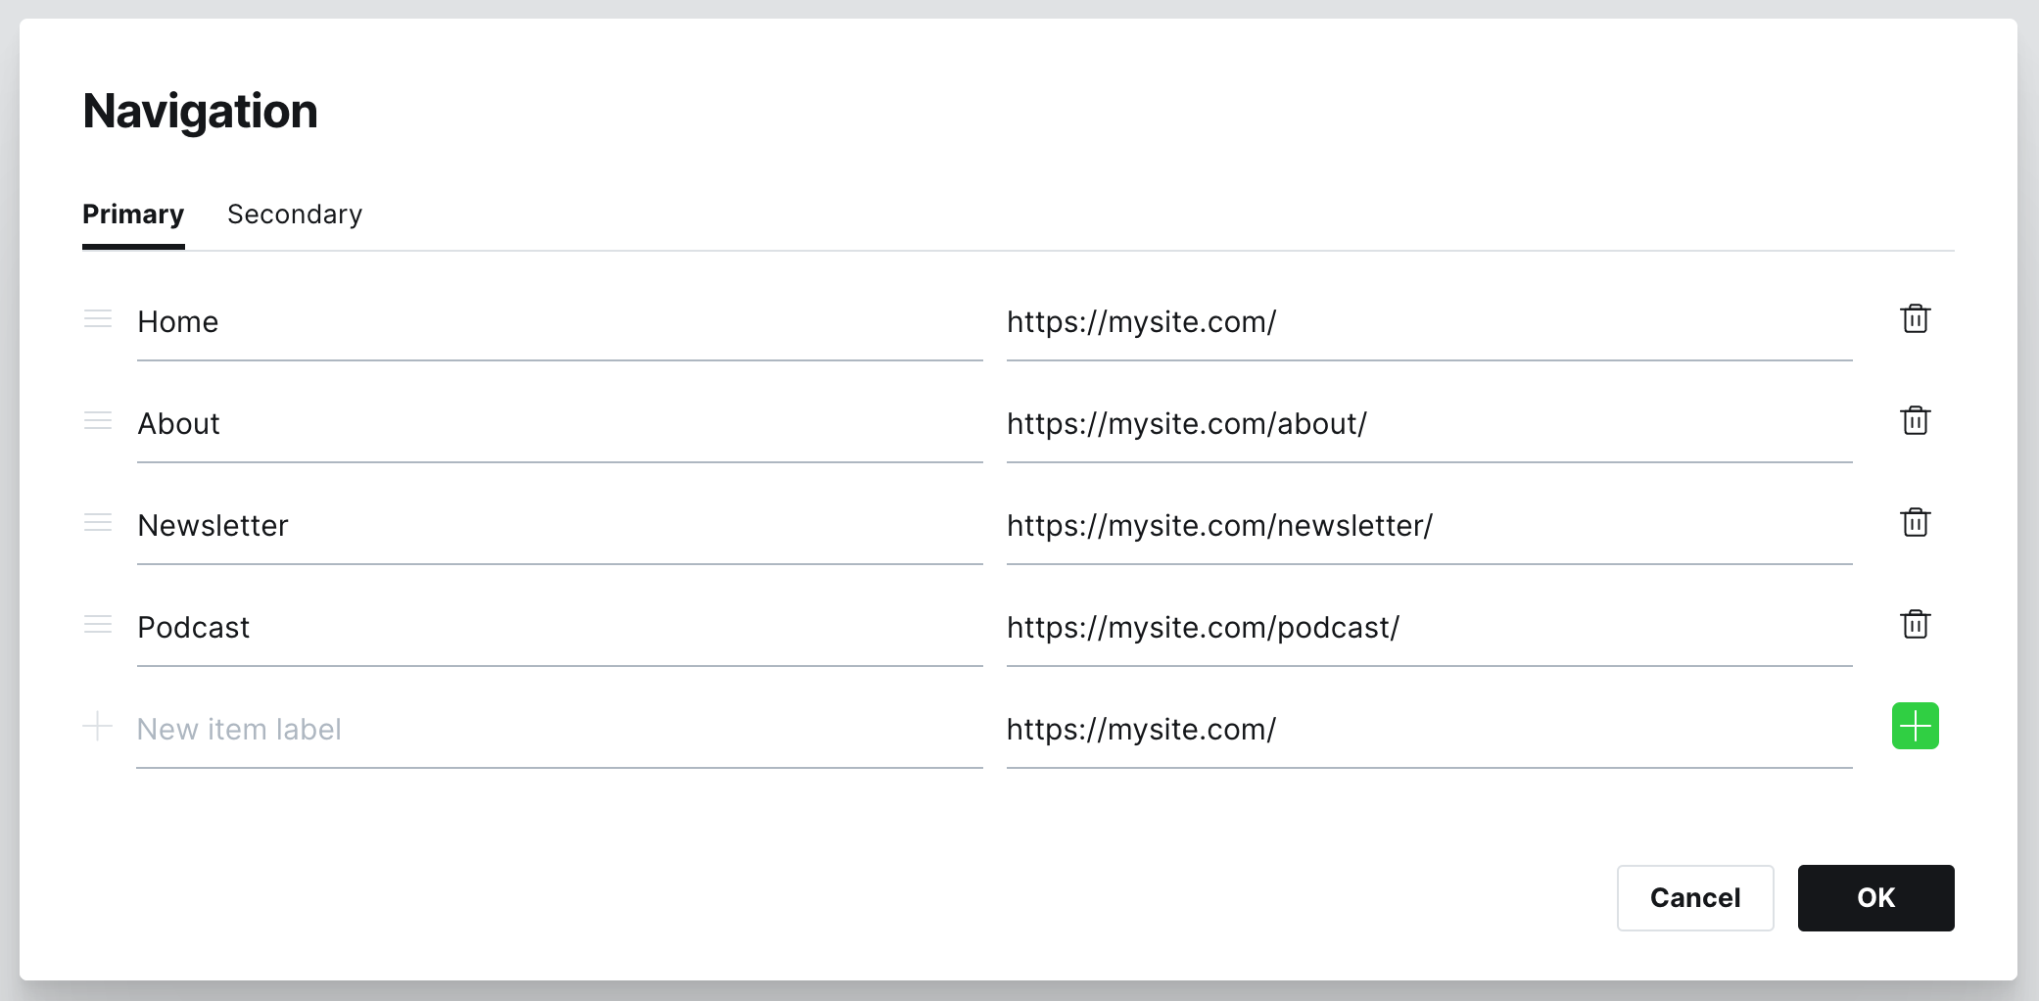This screenshot has height=1001, width=2039.
Task: Click the green add item button
Action: tap(1915, 726)
